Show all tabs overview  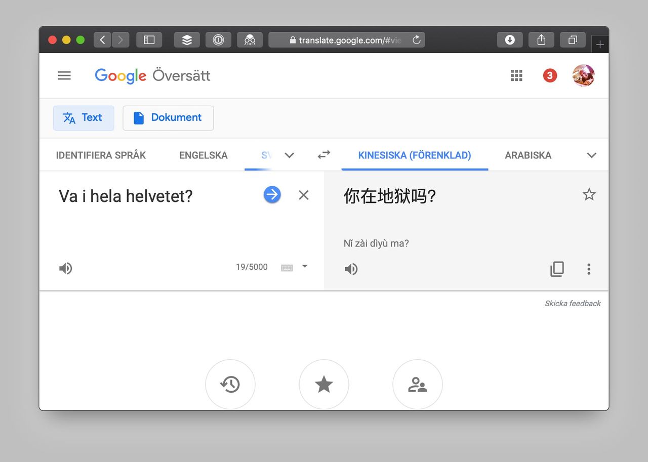[573, 40]
